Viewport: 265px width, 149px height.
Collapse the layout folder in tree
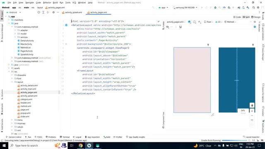pyautogui.click(x=12, y=82)
